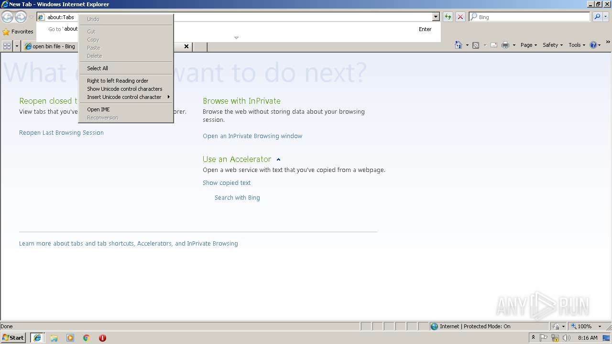Click the Show copied text link
Screen dimensions: 612x344
227,183
